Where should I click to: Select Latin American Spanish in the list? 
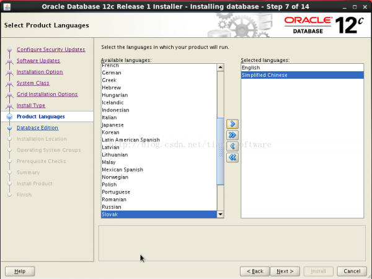(159, 140)
